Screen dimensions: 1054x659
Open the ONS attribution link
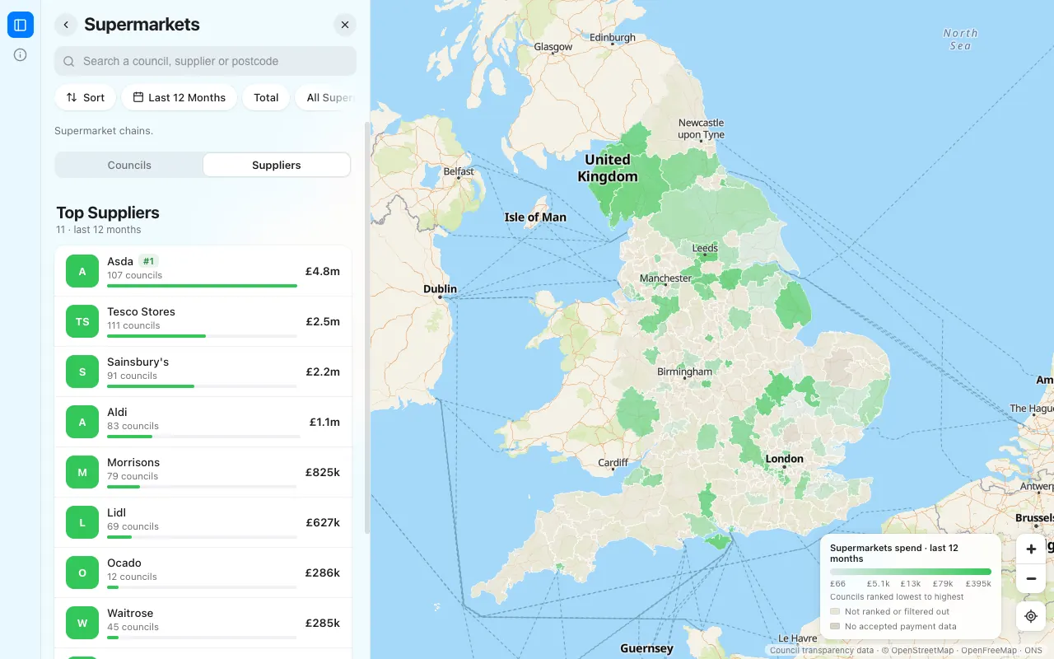point(1033,651)
